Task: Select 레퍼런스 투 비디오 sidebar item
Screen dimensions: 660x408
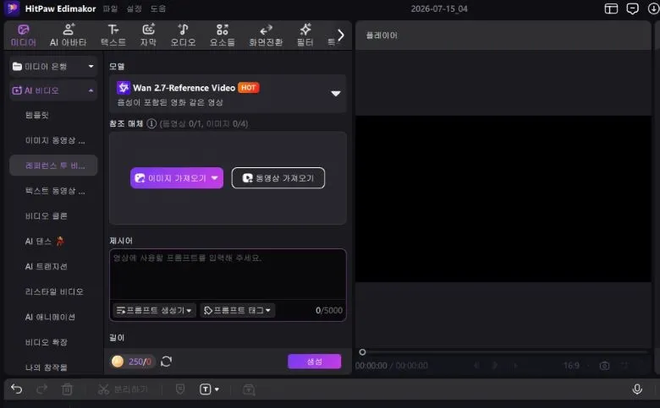Action: pos(53,165)
